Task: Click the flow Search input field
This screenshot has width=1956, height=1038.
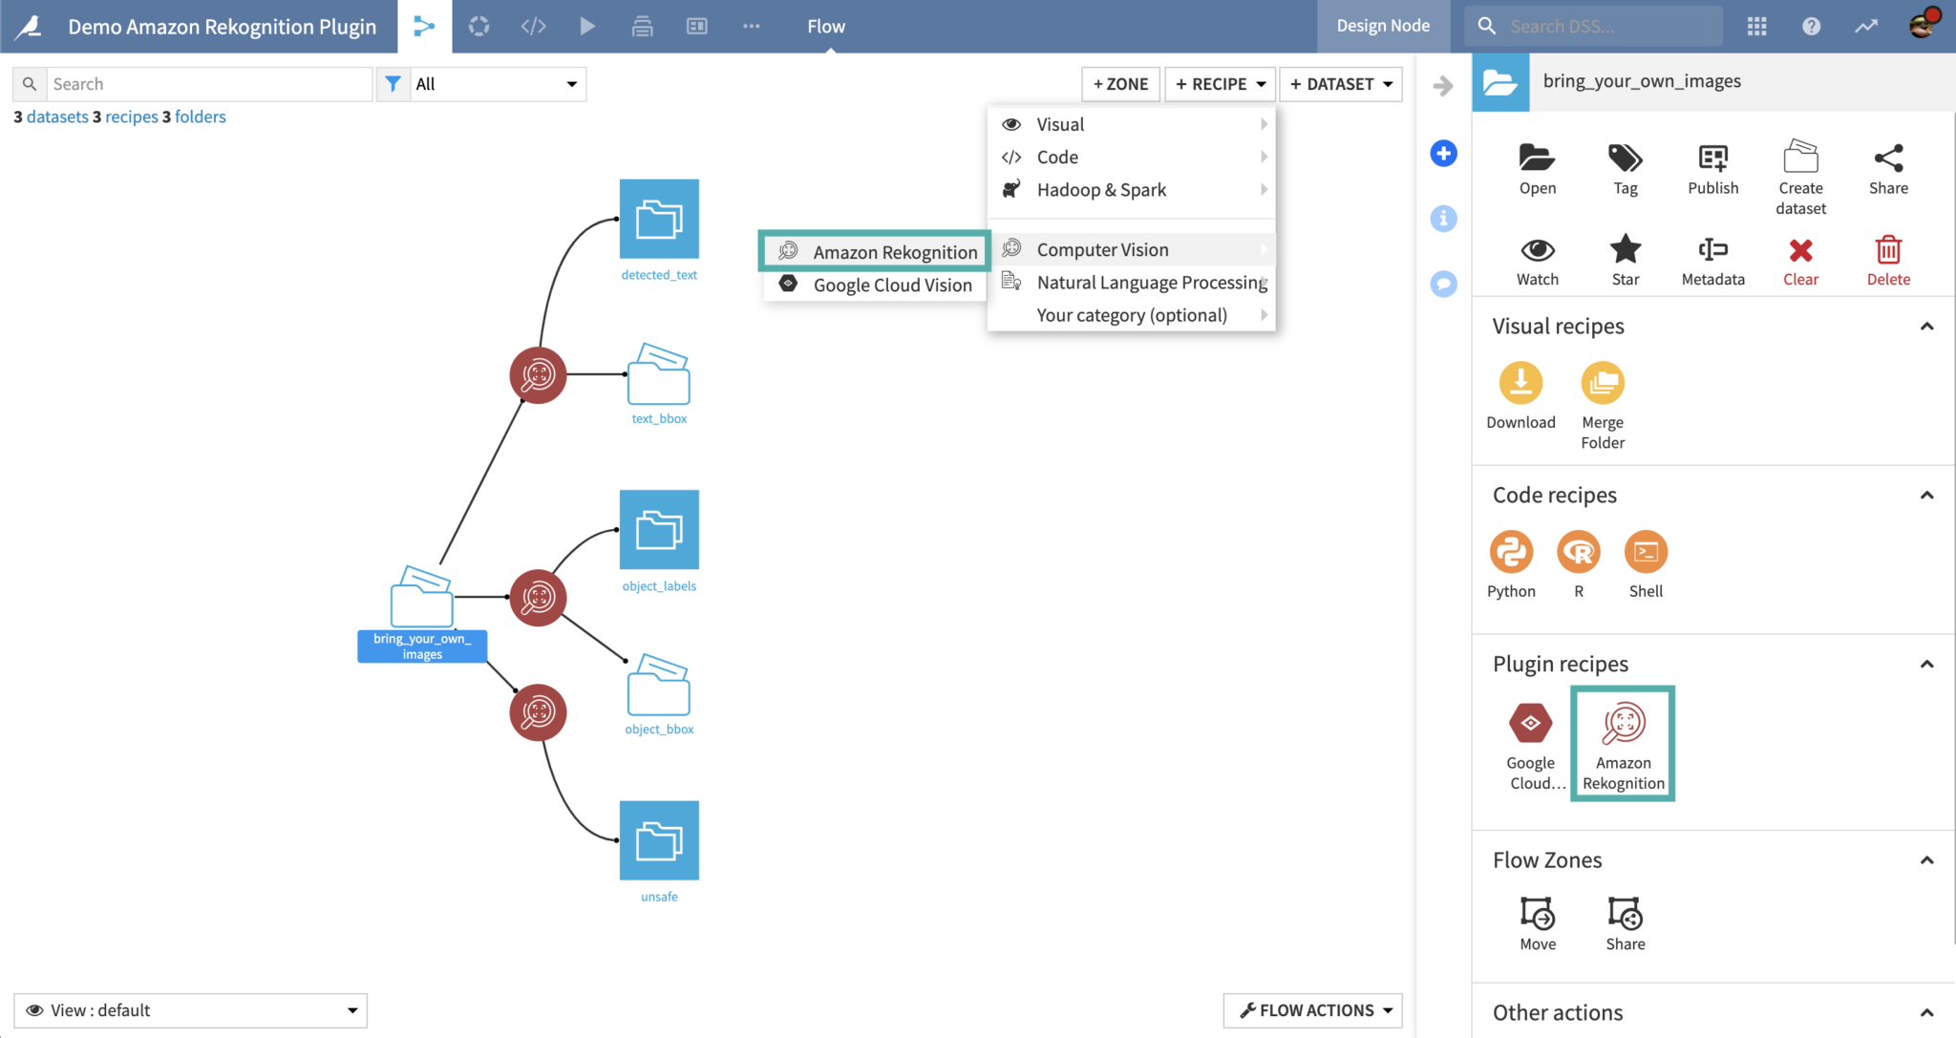Action: [x=208, y=84]
